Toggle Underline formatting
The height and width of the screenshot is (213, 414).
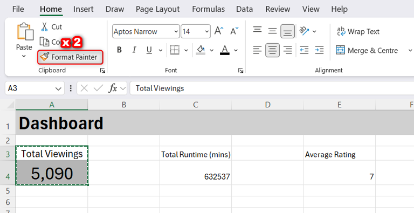(x=149, y=50)
